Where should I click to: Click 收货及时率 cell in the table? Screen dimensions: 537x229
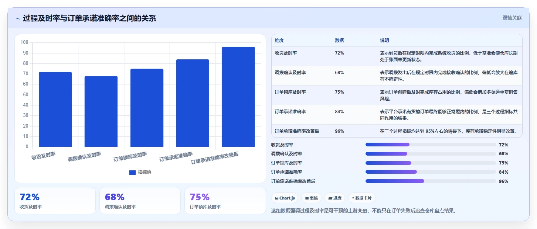tap(286, 53)
